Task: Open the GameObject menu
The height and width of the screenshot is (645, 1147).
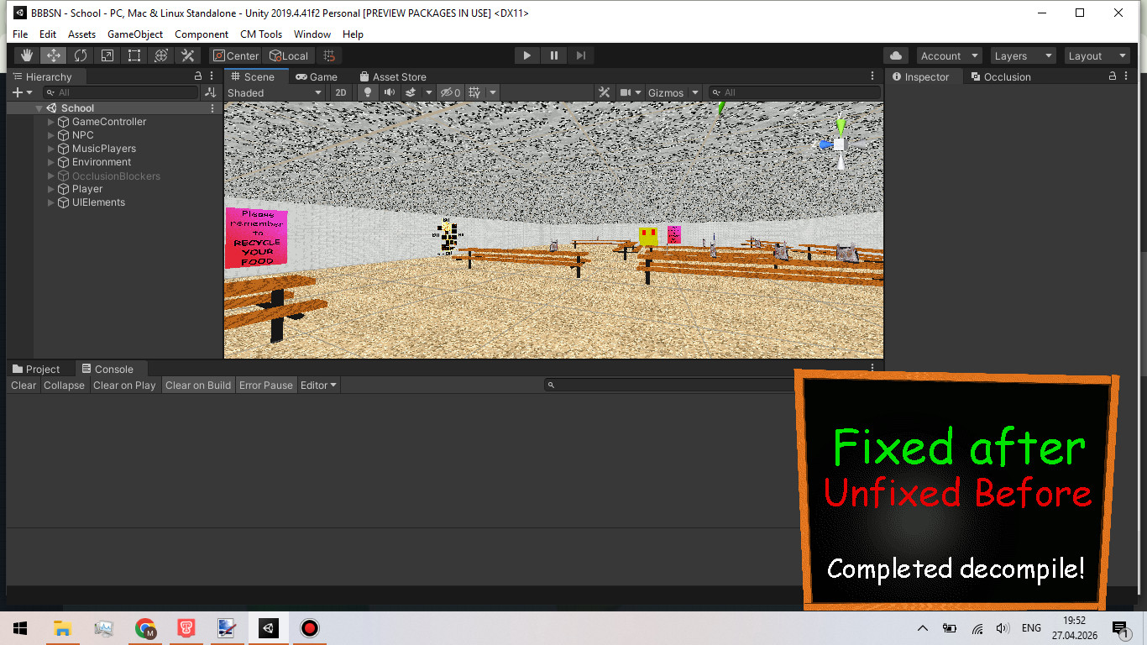Action: 135,34
